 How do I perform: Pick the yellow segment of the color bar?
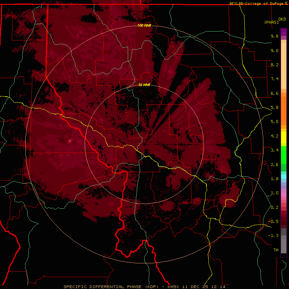tap(284, 137)
